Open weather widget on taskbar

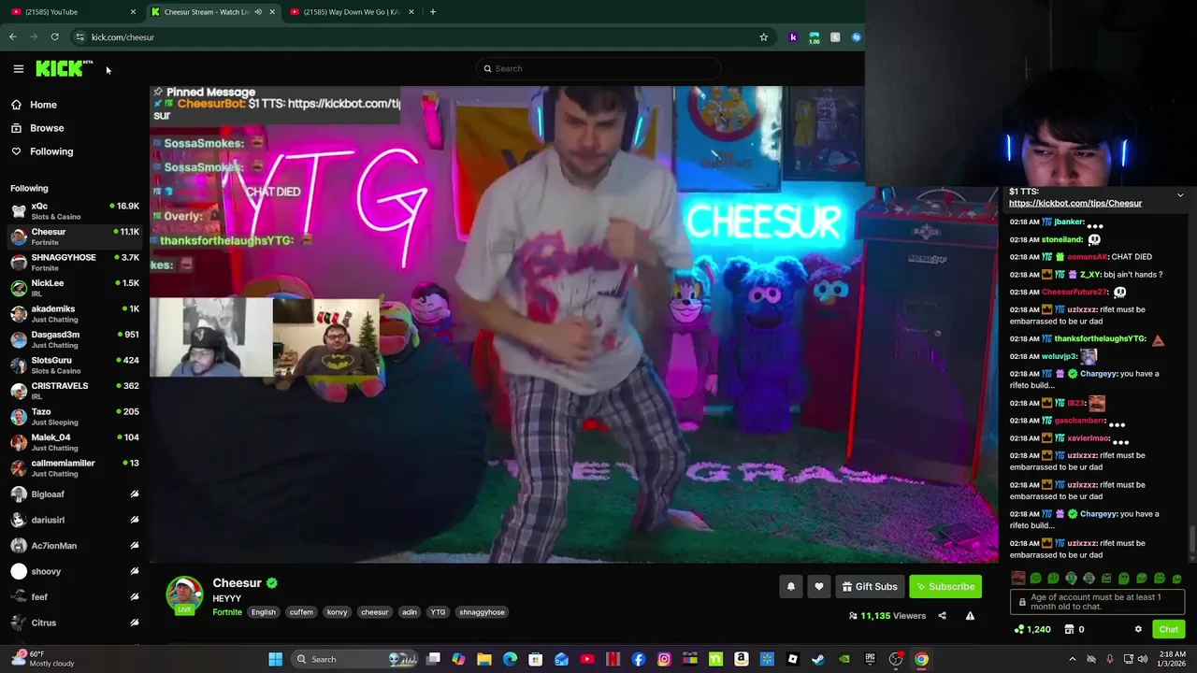[42, 659]
